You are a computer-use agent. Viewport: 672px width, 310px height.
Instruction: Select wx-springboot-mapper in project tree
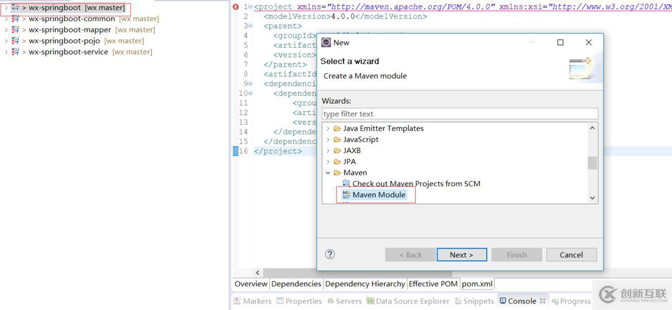pos(70,30)
